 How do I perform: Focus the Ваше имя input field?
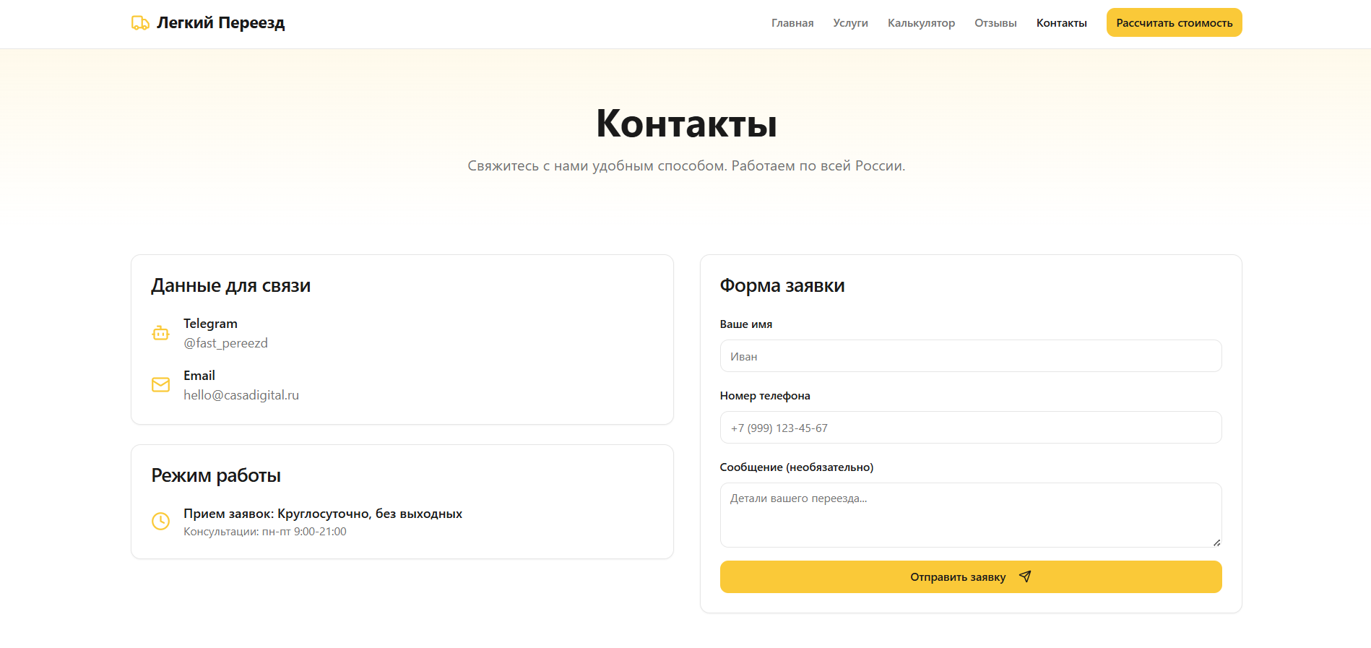(x=970, y=356)
